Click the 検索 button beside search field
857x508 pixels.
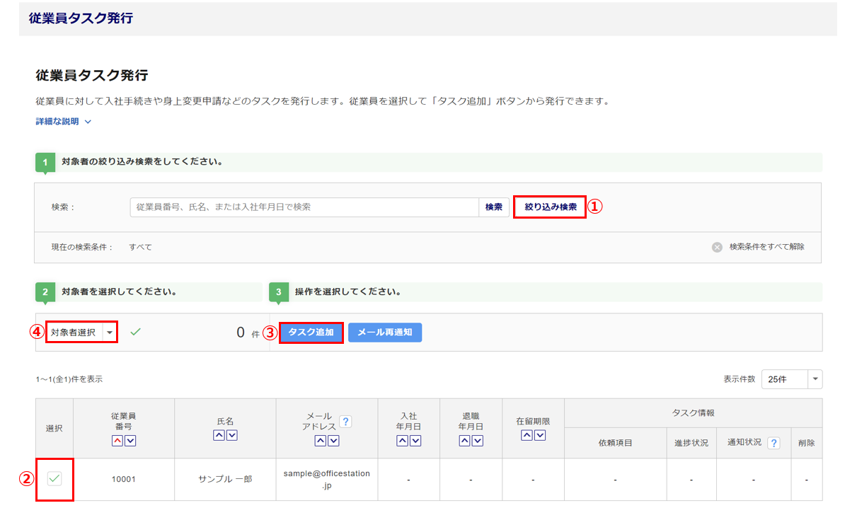tap(493, 207)
